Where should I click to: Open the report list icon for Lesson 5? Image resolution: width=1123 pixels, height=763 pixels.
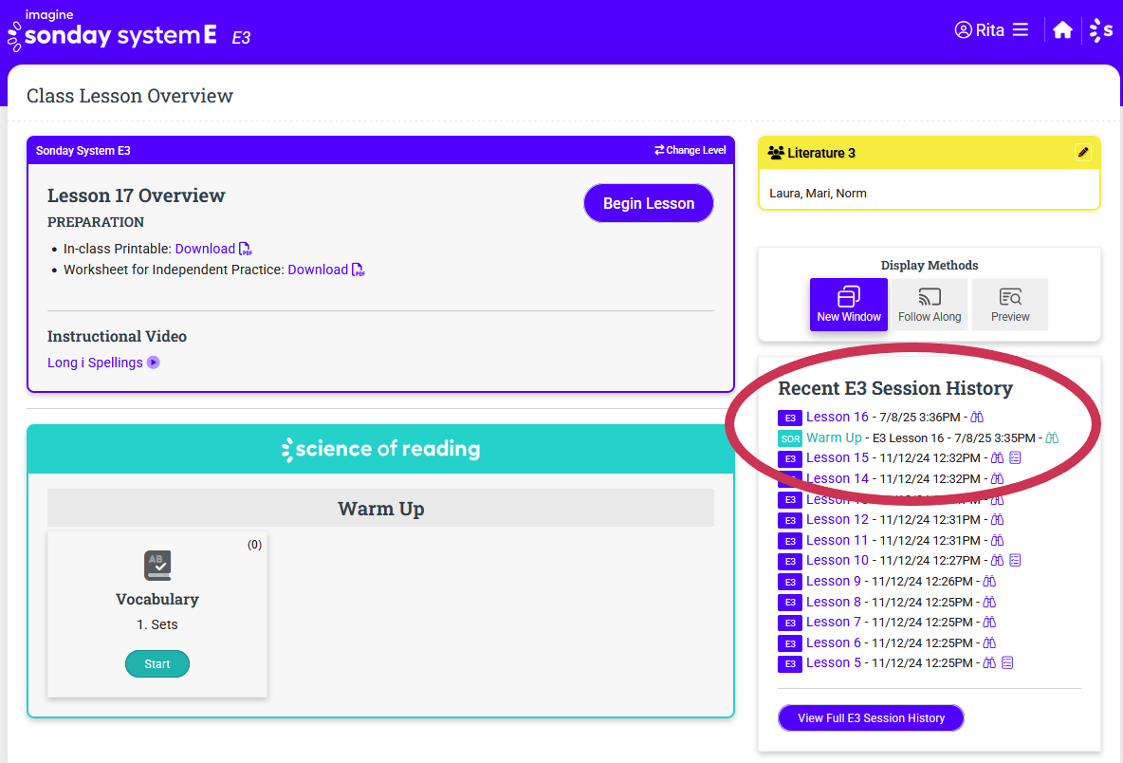tap(1007, 662)
